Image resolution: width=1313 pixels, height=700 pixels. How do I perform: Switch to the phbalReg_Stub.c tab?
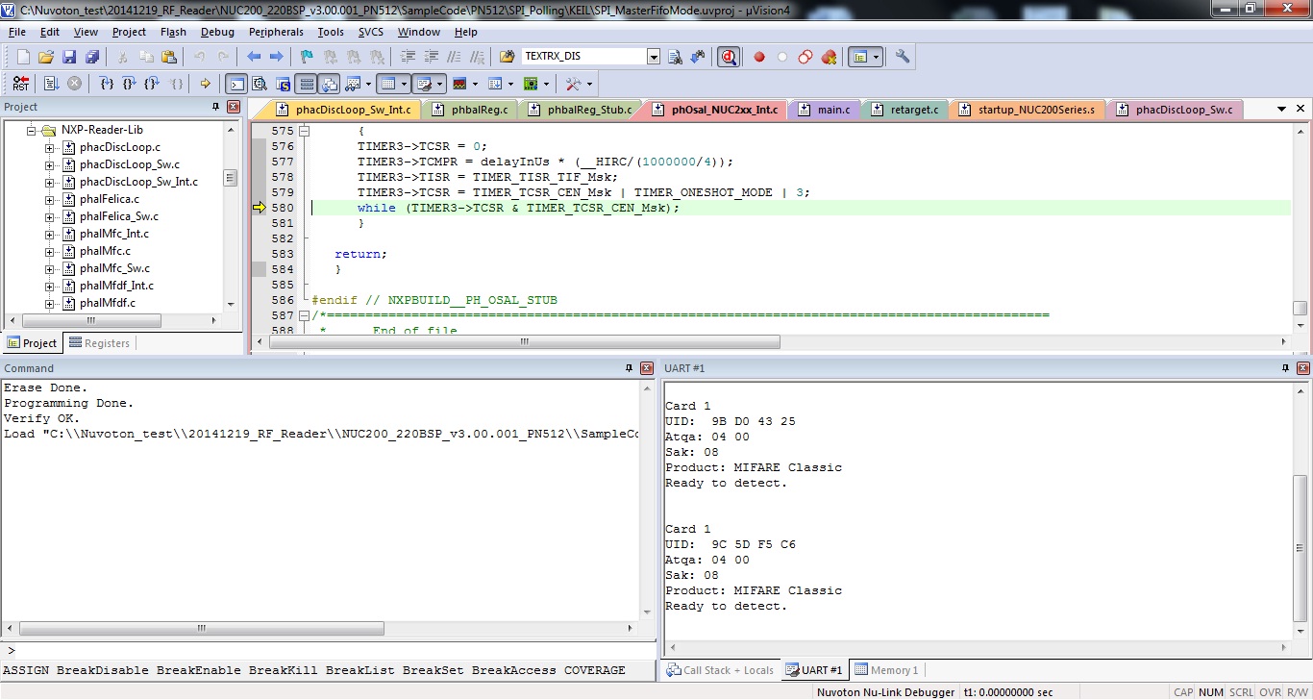[581, 110]
